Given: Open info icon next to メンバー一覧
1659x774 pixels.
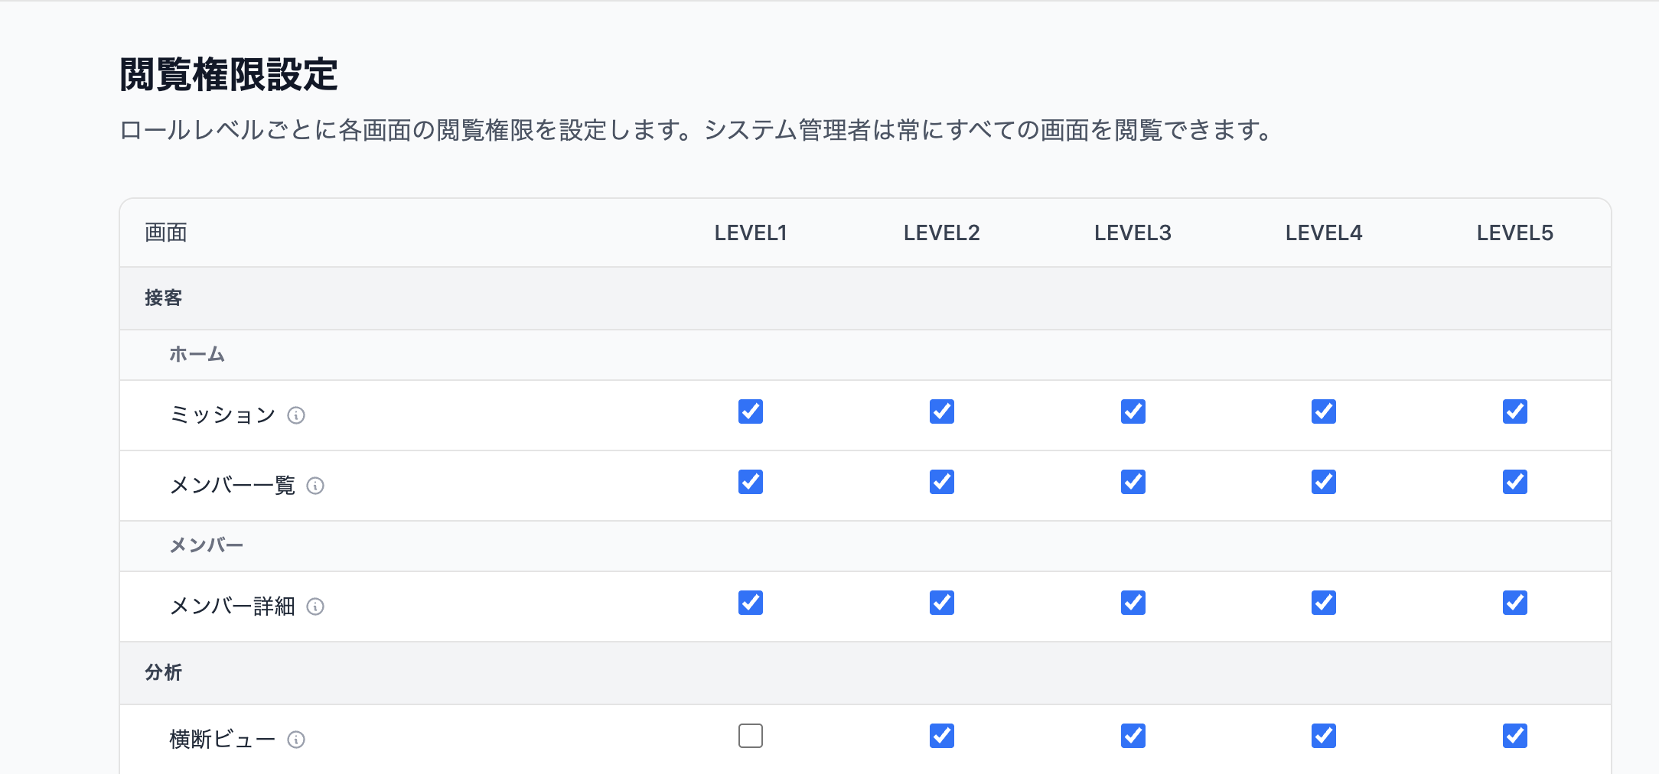Looking at the screenshot, I should click(x=315, y=486).
